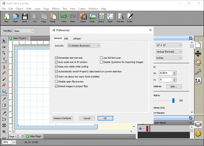Open the Vertical (Portrait) orientation dropdown

coord(169,51)
